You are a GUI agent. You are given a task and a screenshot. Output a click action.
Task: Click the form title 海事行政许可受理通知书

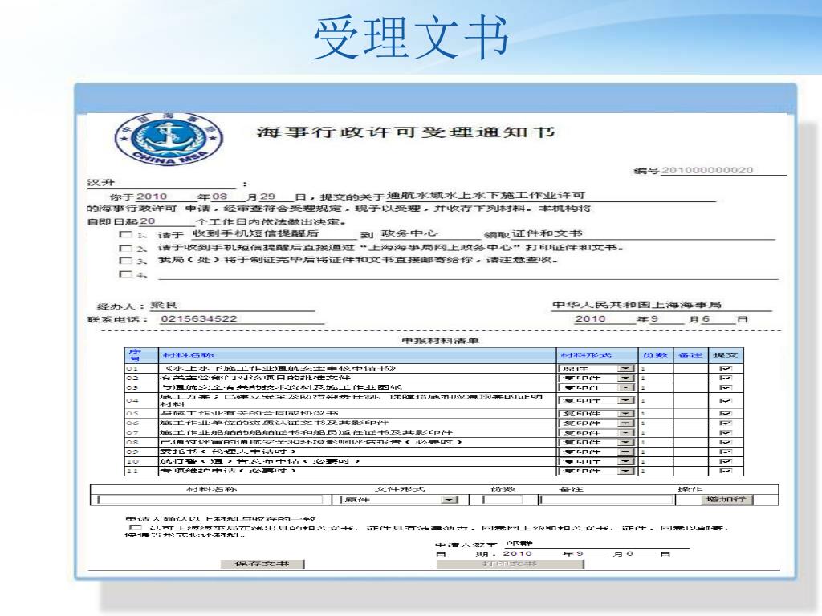pos(405,132)
